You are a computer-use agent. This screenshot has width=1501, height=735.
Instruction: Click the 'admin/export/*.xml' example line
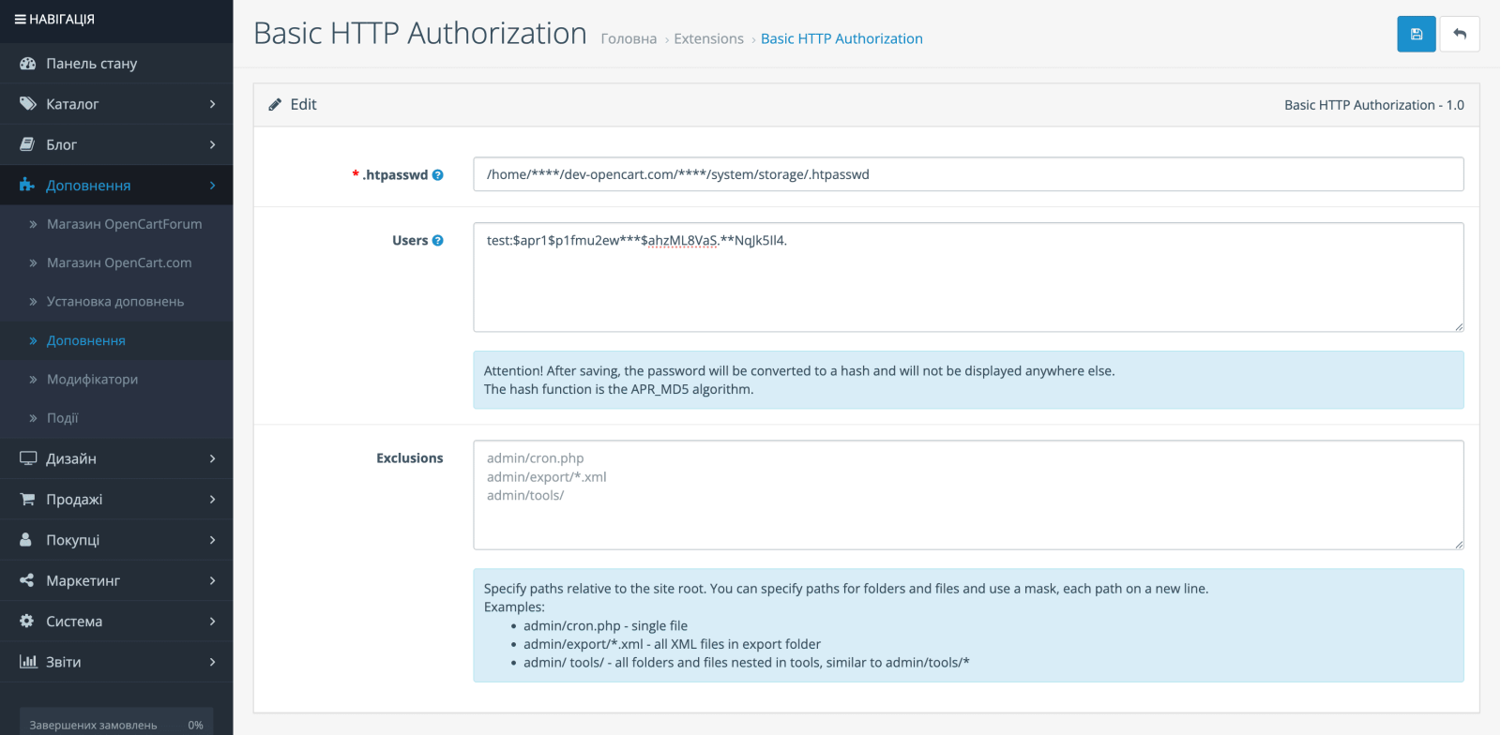coord(672,644)
